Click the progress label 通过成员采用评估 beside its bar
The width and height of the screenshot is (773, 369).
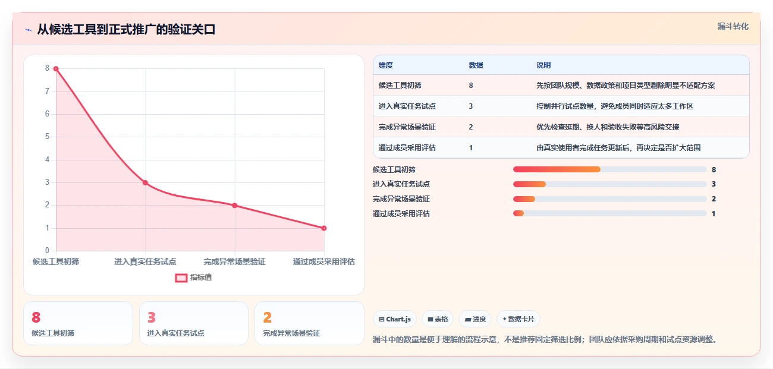(x=401, y=214)
